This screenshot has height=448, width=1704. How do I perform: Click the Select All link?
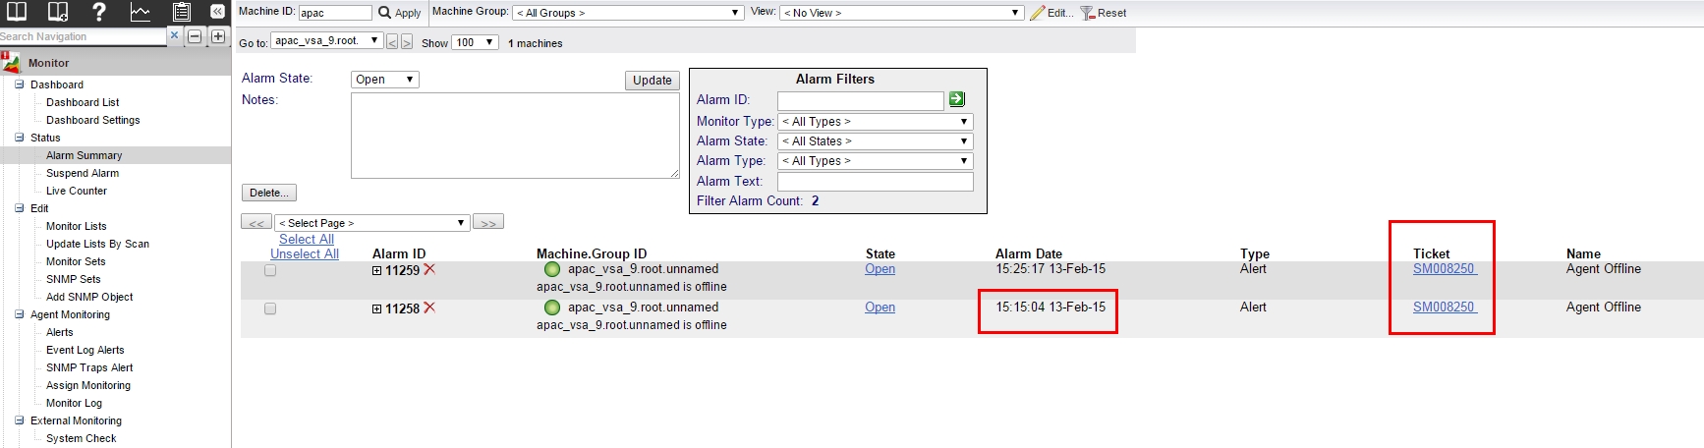[x=306, y=239]
